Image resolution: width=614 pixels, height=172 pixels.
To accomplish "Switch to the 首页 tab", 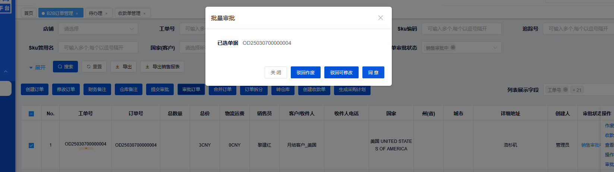I will pyautogui.click(x=29, y=13).
